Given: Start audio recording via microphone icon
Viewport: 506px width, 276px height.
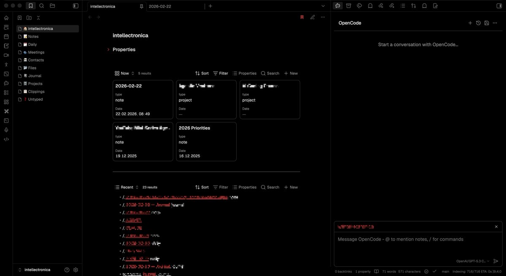Looking at the screenshot, I should (6, 130).
